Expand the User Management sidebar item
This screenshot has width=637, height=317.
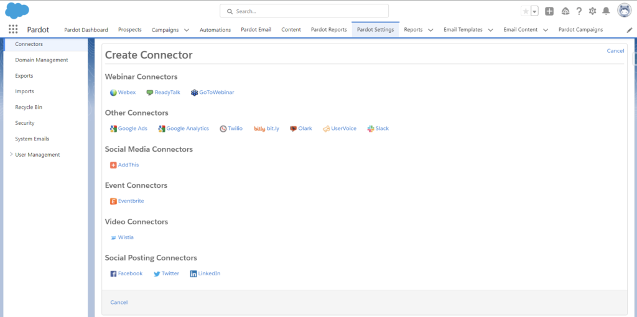coord(11,154)
